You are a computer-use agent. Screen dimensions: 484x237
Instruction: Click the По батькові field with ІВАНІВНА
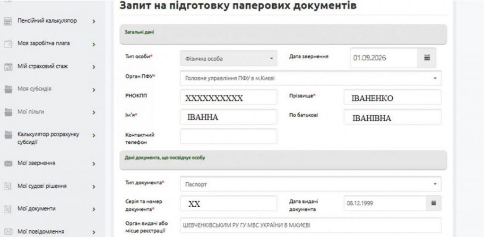[x=393, y=117]
